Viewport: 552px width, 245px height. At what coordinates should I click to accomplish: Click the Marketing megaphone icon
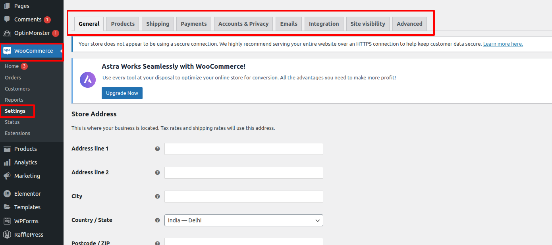7,176
